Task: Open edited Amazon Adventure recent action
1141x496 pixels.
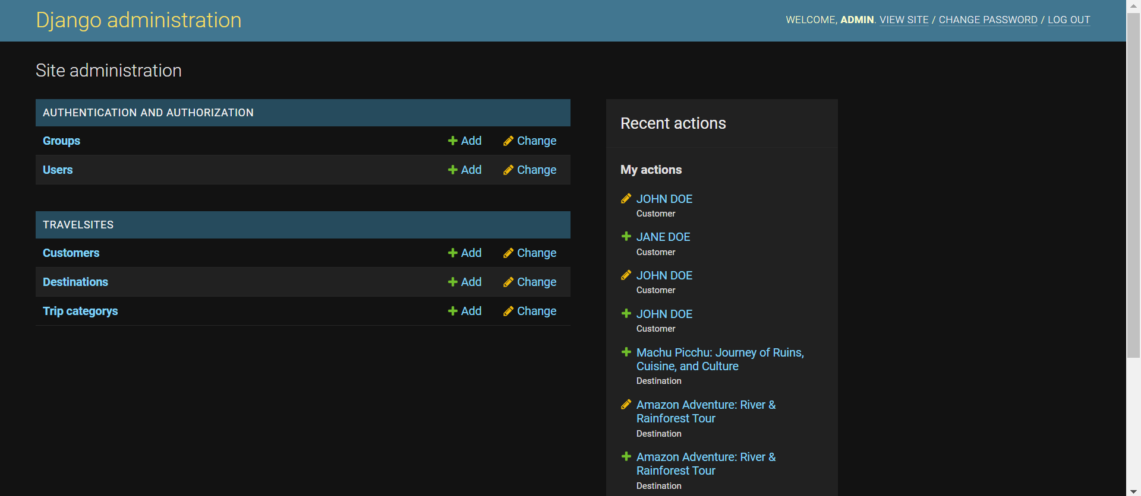Action: pyautogui.click(x=706, y=412)
